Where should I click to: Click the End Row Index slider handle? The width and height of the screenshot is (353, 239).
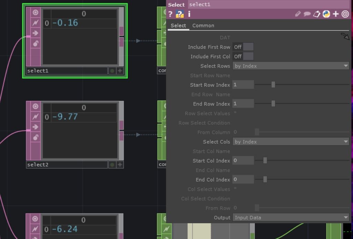[273, 103]
